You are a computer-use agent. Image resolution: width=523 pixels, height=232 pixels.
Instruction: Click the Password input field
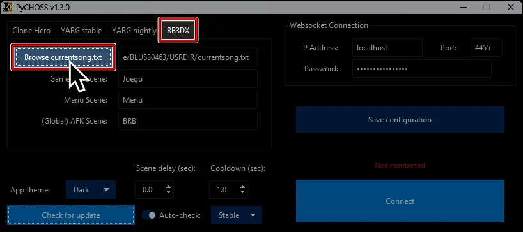422,69
